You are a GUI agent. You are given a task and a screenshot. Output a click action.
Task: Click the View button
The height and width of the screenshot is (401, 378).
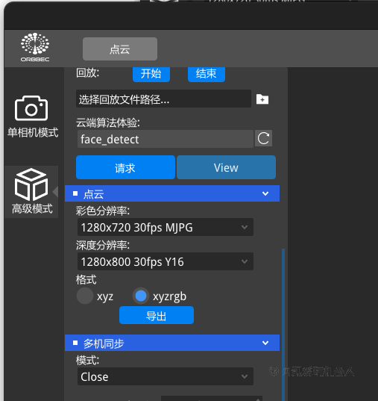pos(226,167)
